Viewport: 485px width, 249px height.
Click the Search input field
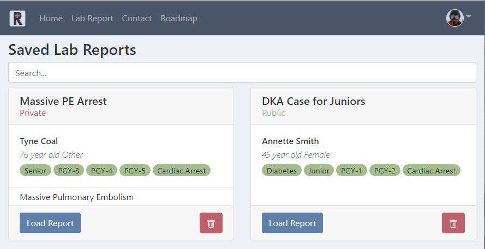point(242,73)
